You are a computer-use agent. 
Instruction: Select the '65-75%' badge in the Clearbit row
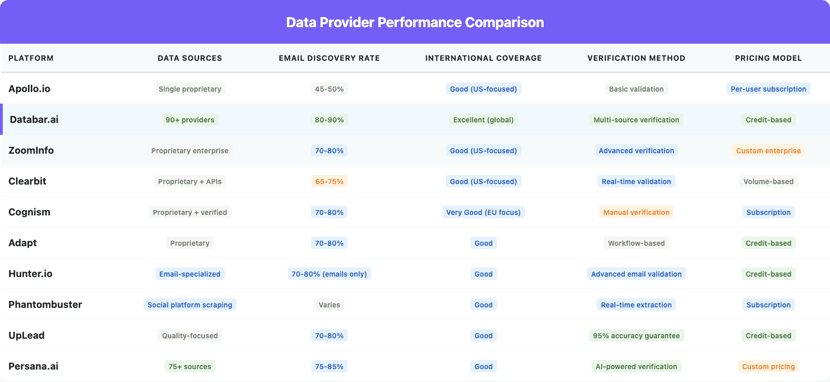(x=329, y=181)
